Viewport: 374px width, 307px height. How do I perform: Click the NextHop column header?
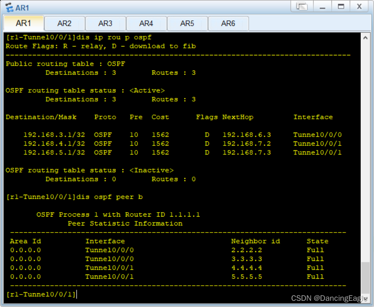[238, 117]
